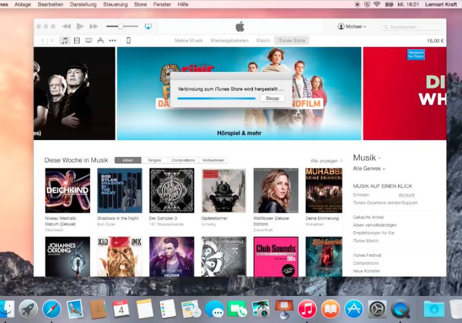The height and width of the screenshot is (323, 462).
Task: Switch to the Meine Musik tab
Action: pyautogui.click(x=188, y=40)
